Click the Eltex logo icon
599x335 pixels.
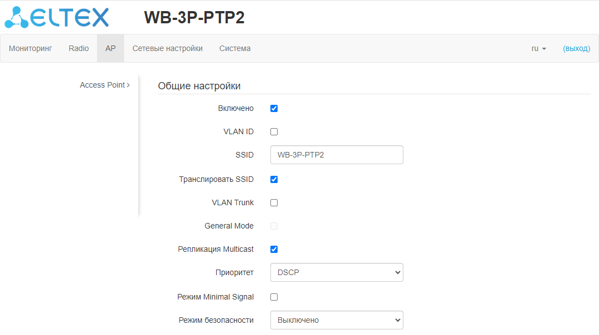point(17,17)
